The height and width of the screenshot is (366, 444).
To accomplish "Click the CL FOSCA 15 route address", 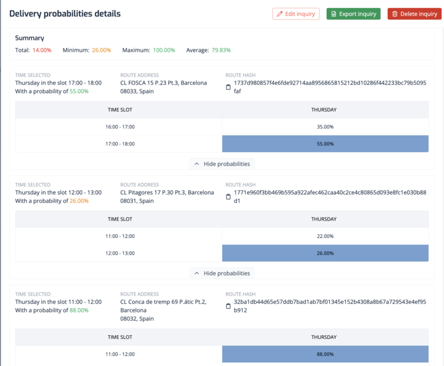I will pyautogui.click(x=163, y=87).
